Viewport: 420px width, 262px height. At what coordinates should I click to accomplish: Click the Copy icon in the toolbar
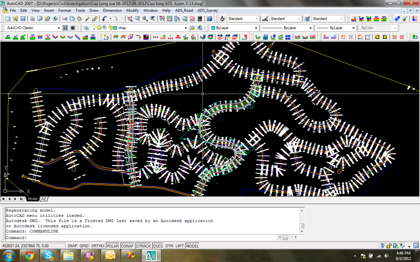click(72, 19)
